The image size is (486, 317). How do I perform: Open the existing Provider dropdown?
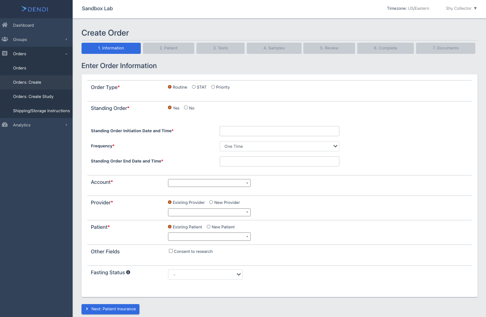click(x=209, y=212)
